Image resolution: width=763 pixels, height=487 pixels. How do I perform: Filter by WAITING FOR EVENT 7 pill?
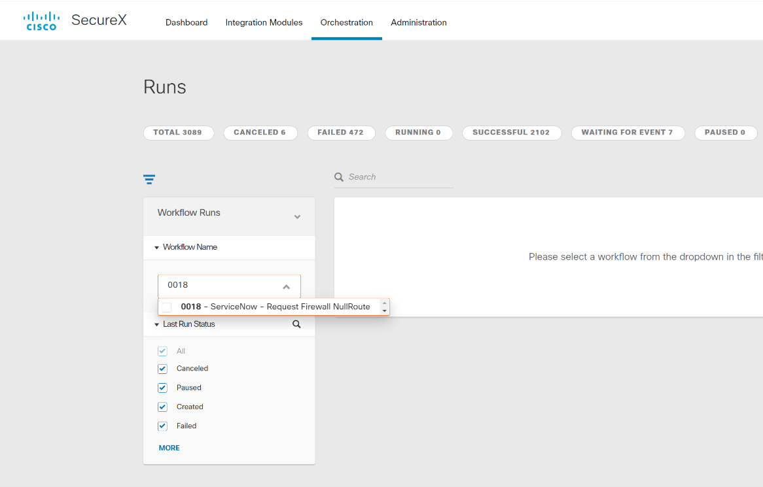point(628,133)
